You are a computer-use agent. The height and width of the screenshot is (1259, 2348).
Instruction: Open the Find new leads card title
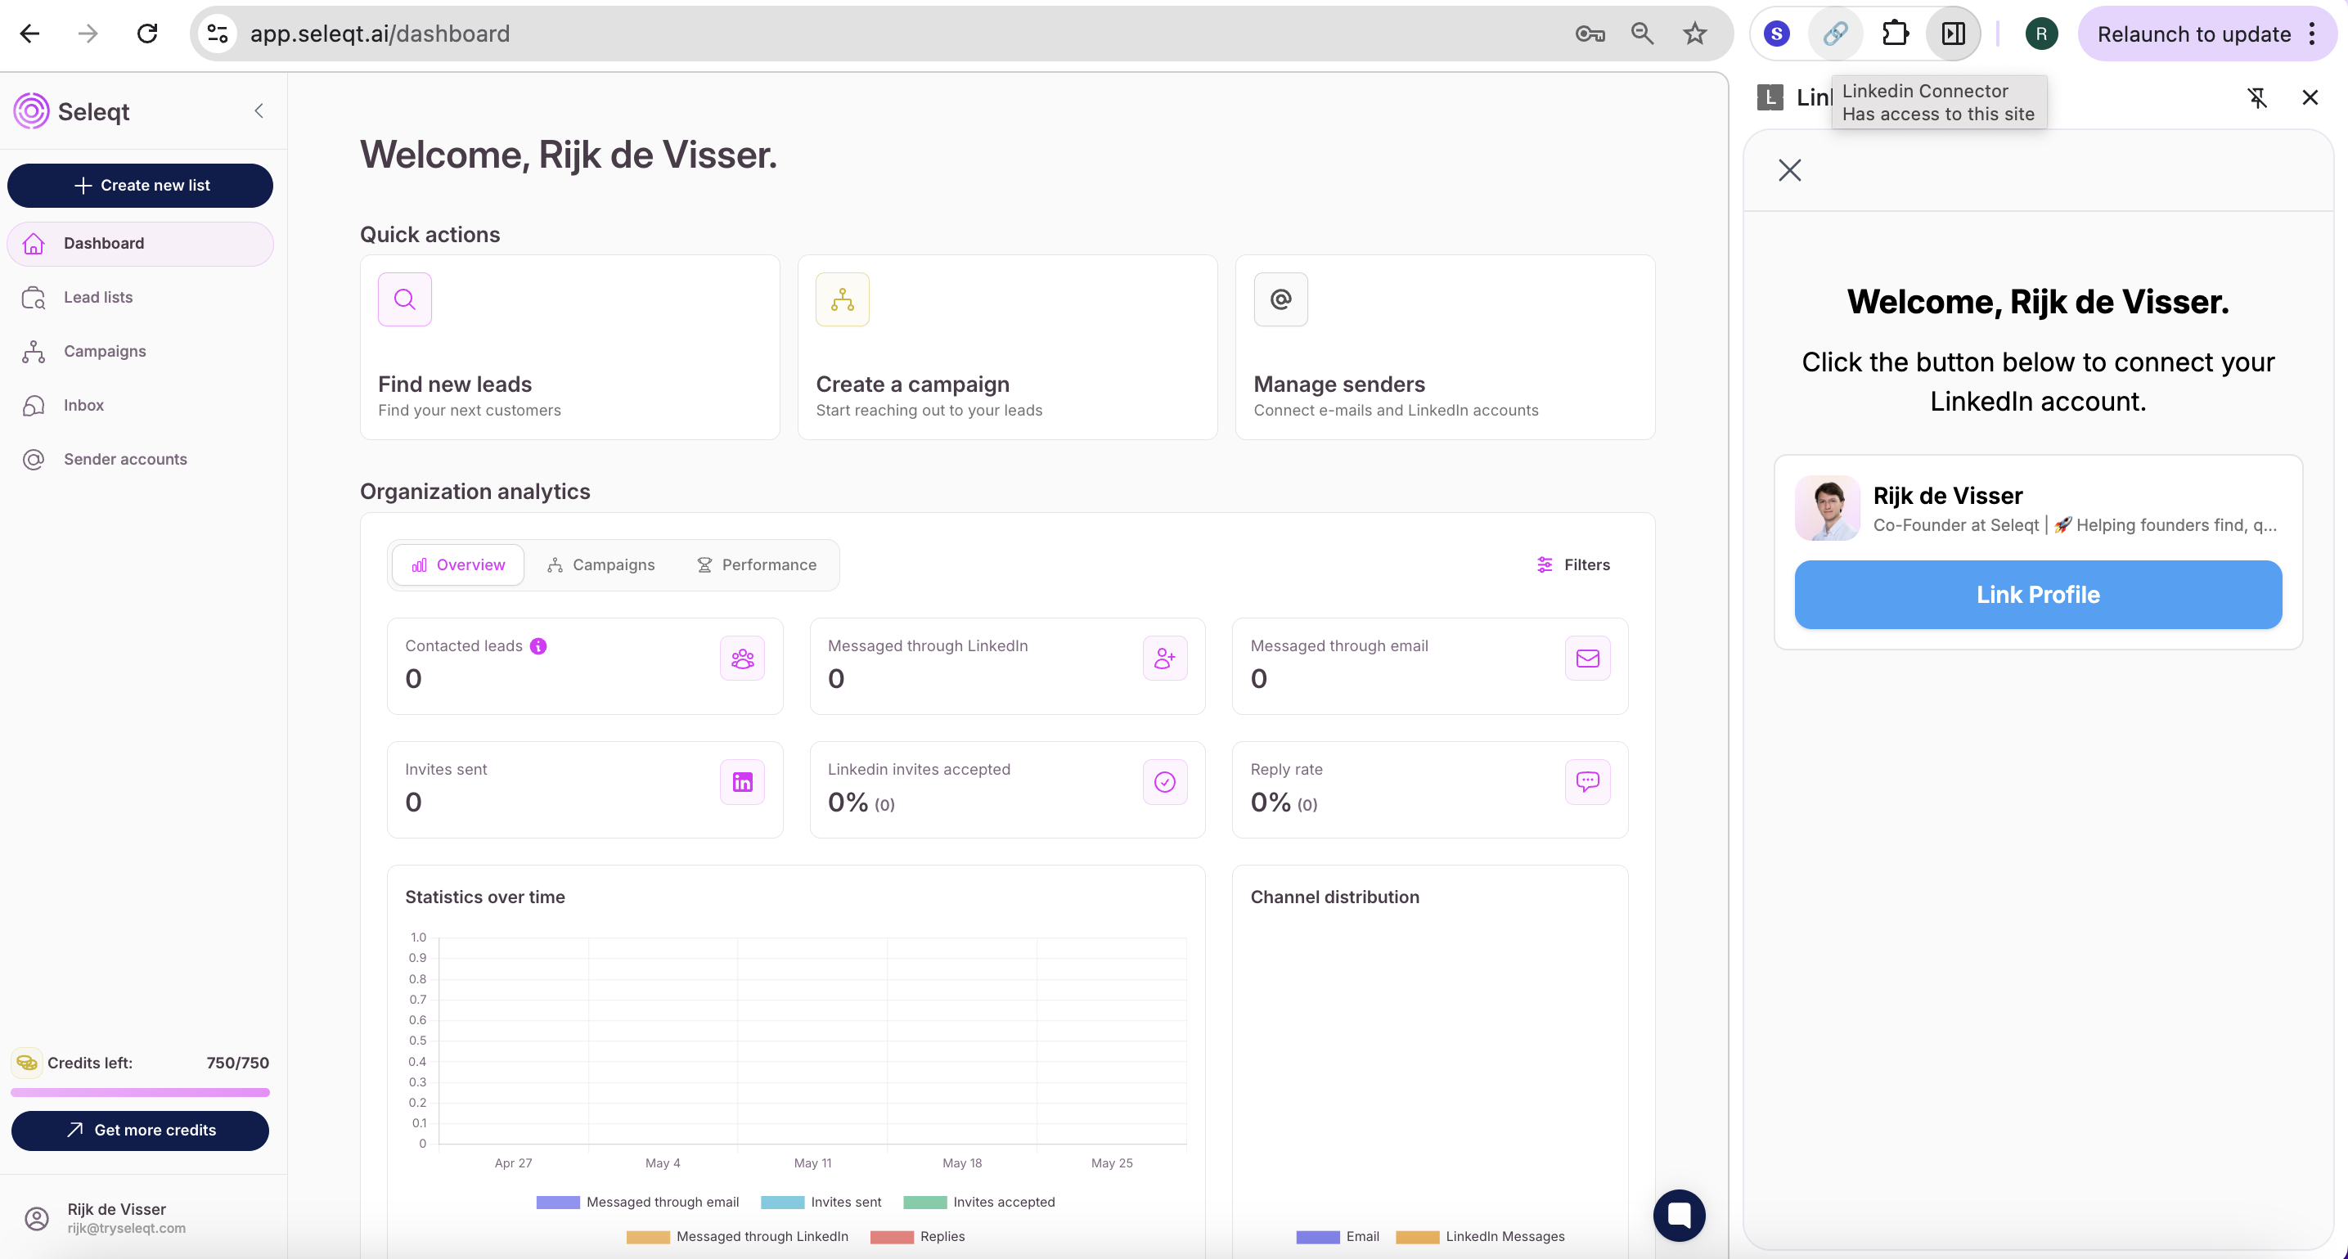pyautogui.click(x=455, y=384)
